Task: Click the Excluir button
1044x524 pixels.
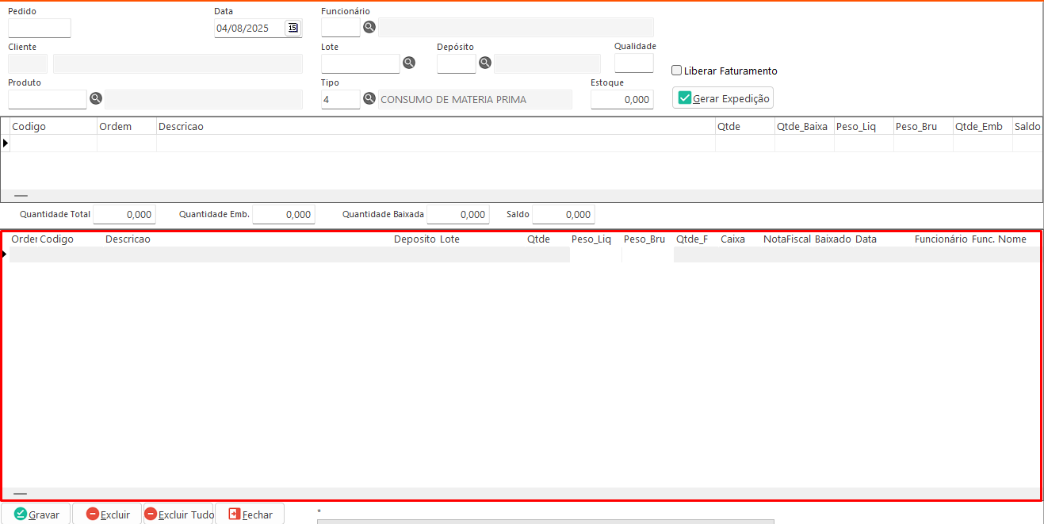Action: pyautogui.click(x=107, y=514)
